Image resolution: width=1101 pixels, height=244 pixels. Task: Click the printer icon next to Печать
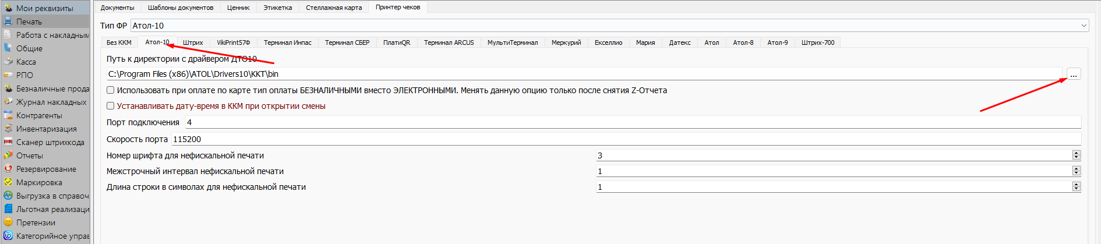pyautogui.click(x=8, y=22)
